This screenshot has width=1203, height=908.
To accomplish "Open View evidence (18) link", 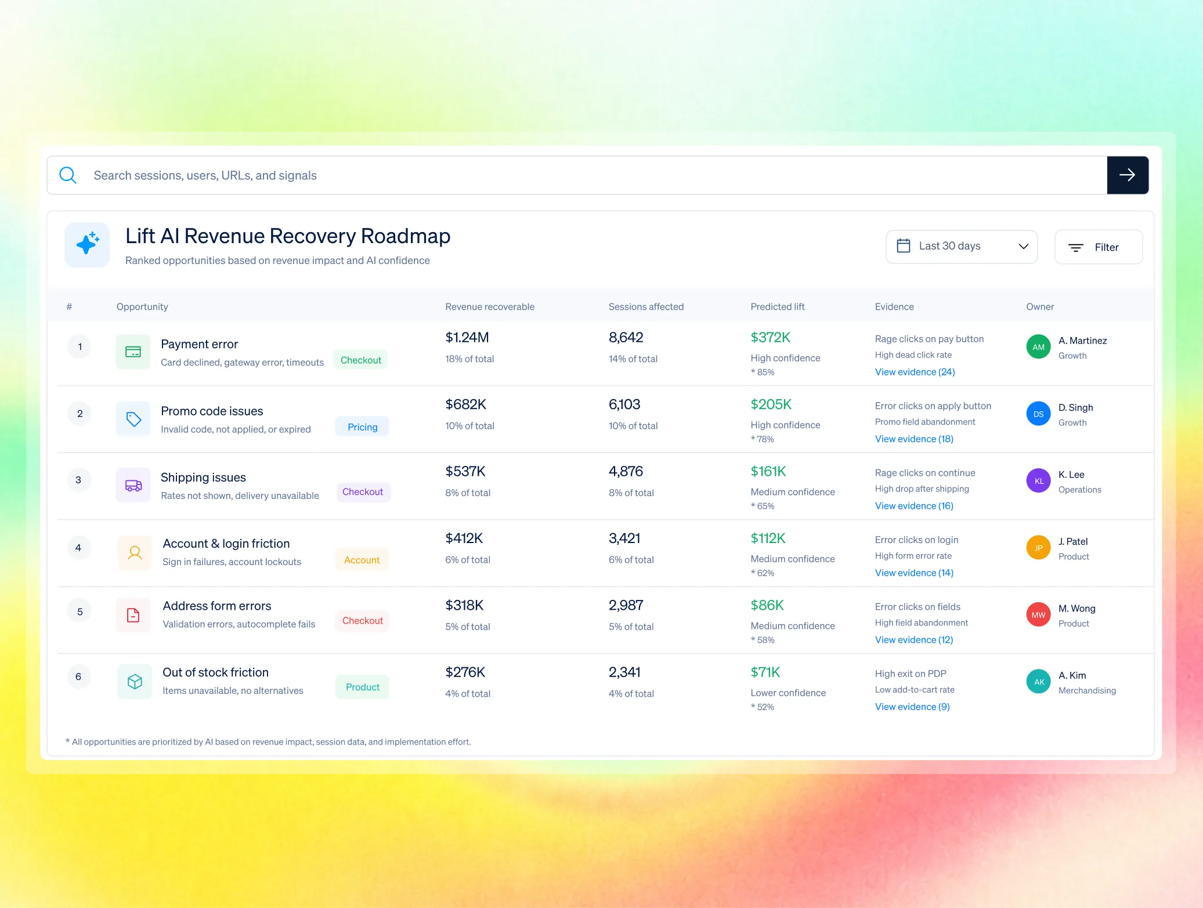I will tap(915, 439).
